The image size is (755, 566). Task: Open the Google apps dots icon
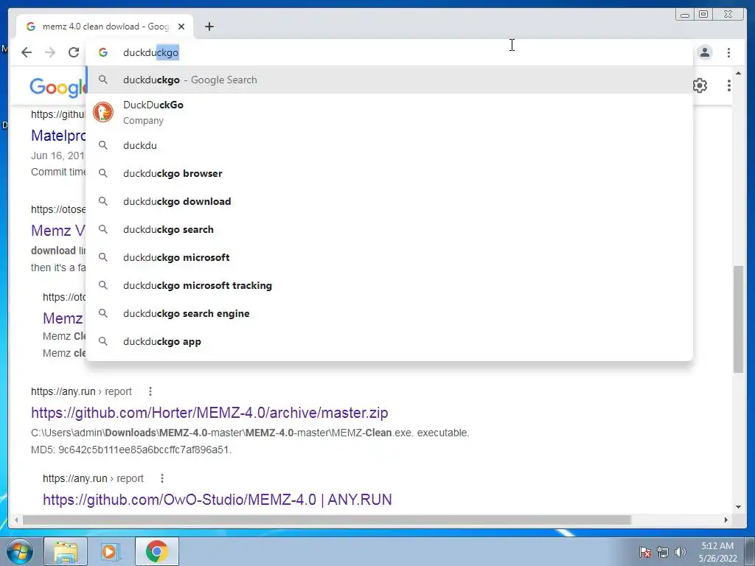728,85
